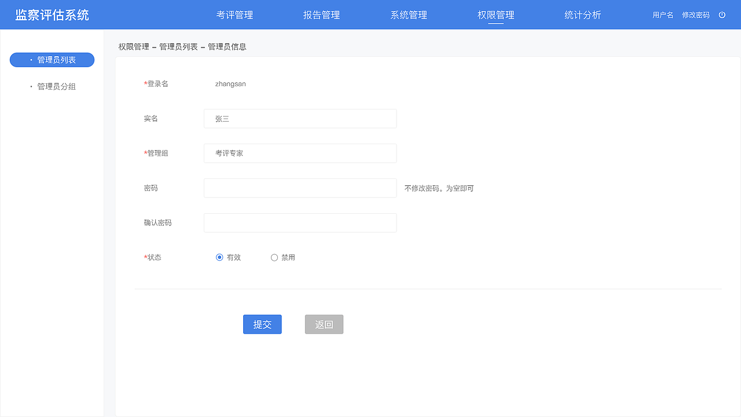This screenshot has width=741, height=417.
Task: Open 管理员分组 from the sidebar
Action: [52, 86]
